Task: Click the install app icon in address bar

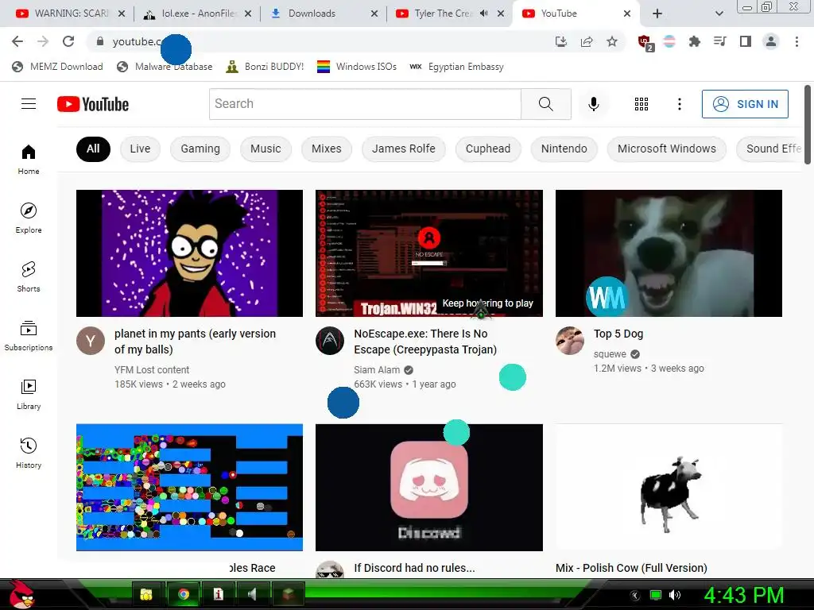Action: tap(560, 41)
